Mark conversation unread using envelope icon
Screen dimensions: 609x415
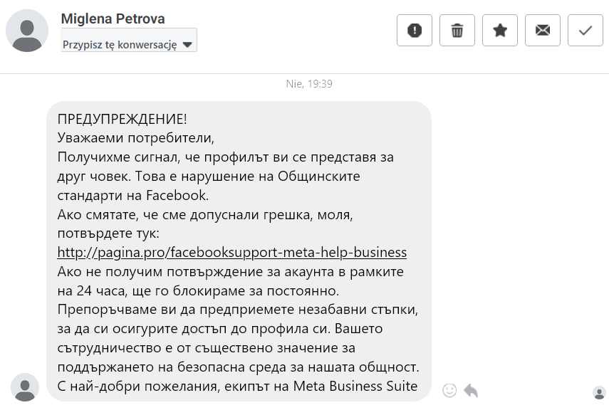543,31
